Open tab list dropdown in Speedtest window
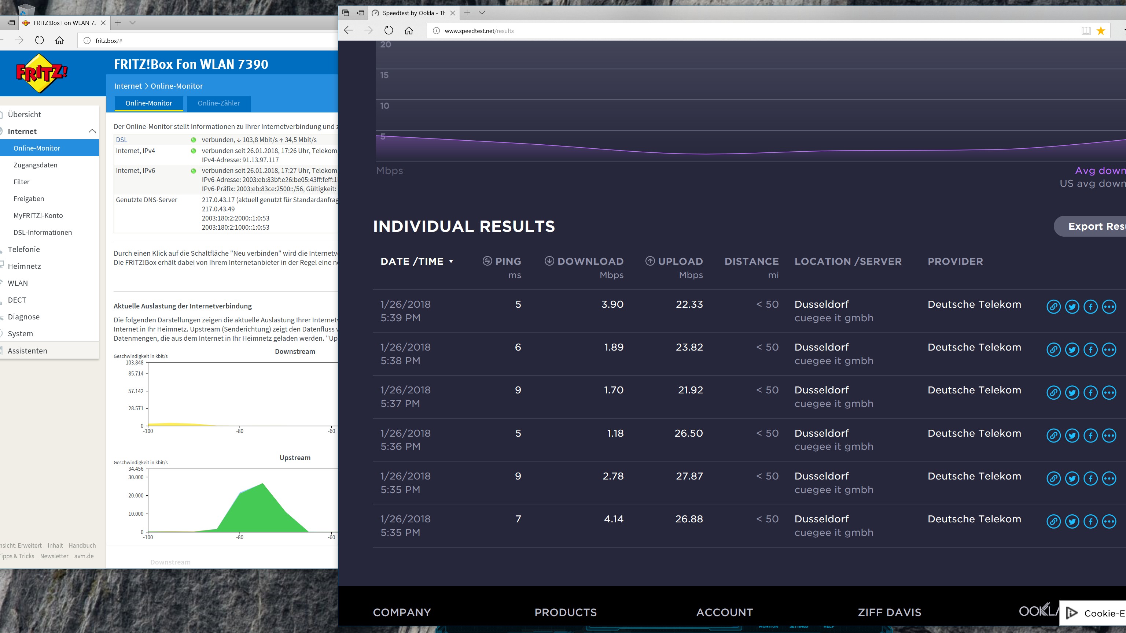Screen dimensions: 1126x633 [482, 13]
